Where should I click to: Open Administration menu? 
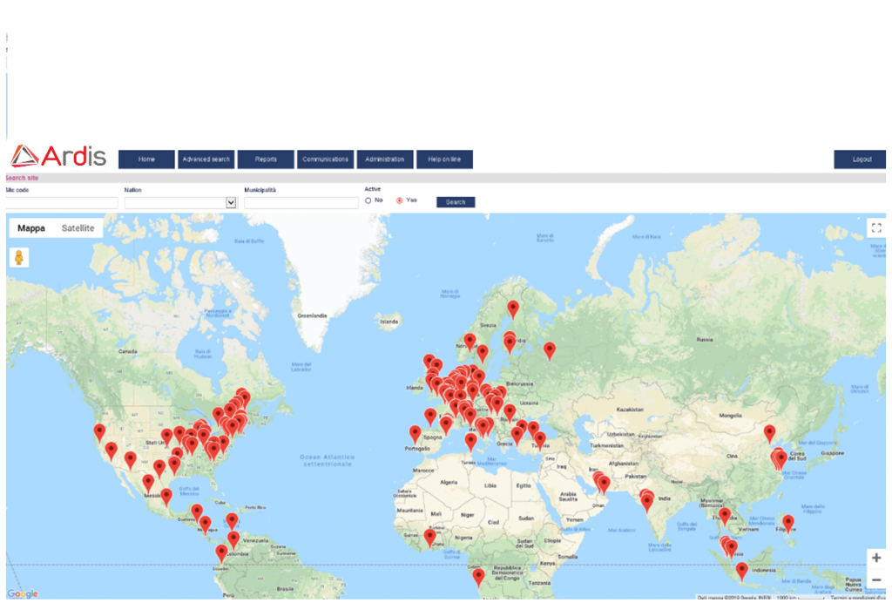(384, 159)
